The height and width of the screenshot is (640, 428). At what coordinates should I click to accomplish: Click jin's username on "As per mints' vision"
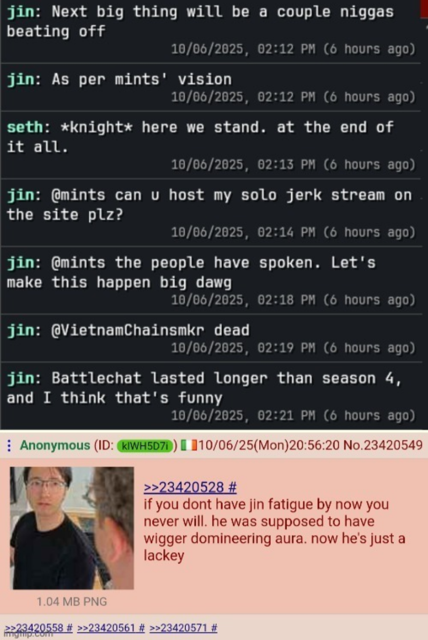pyautogui.click(x=21, y=79)
